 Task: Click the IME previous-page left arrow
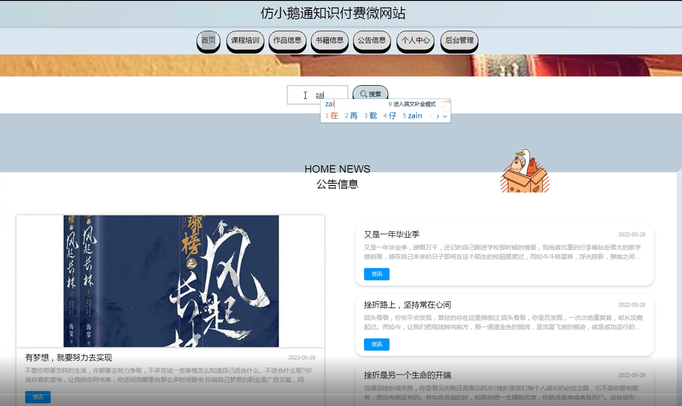pyautogui.click(x=432, y=116)
